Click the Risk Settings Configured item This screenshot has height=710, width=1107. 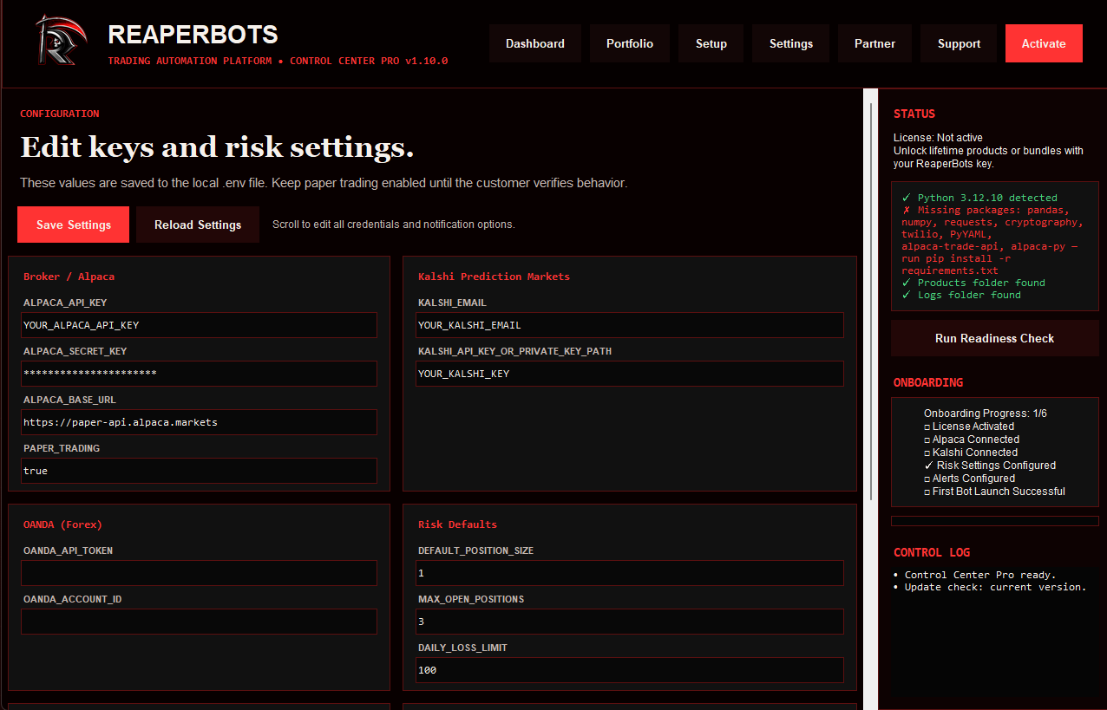pos(990,466)
